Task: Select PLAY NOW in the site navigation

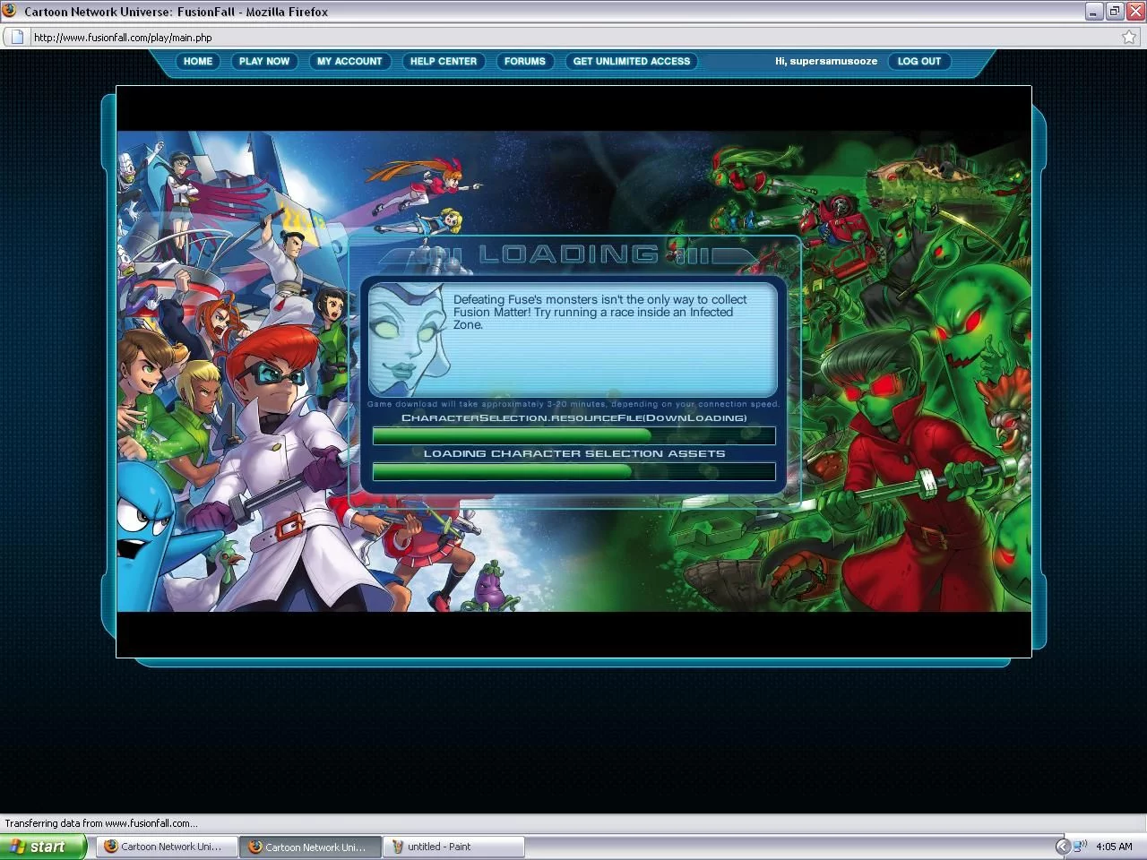Action: point(264,61)
